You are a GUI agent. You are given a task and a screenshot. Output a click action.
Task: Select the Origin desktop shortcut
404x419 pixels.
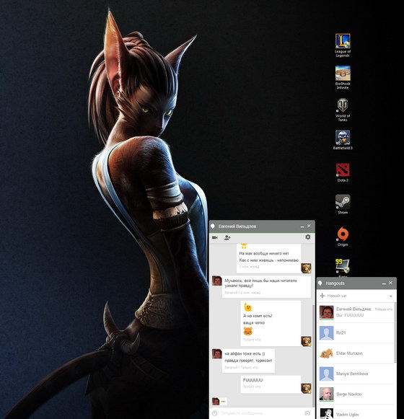pyautogui.click(x=343, y=237)
